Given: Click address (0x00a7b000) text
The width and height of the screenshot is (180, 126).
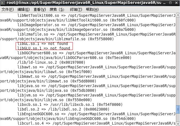Looking at the screenshot, I should (123, 30).
